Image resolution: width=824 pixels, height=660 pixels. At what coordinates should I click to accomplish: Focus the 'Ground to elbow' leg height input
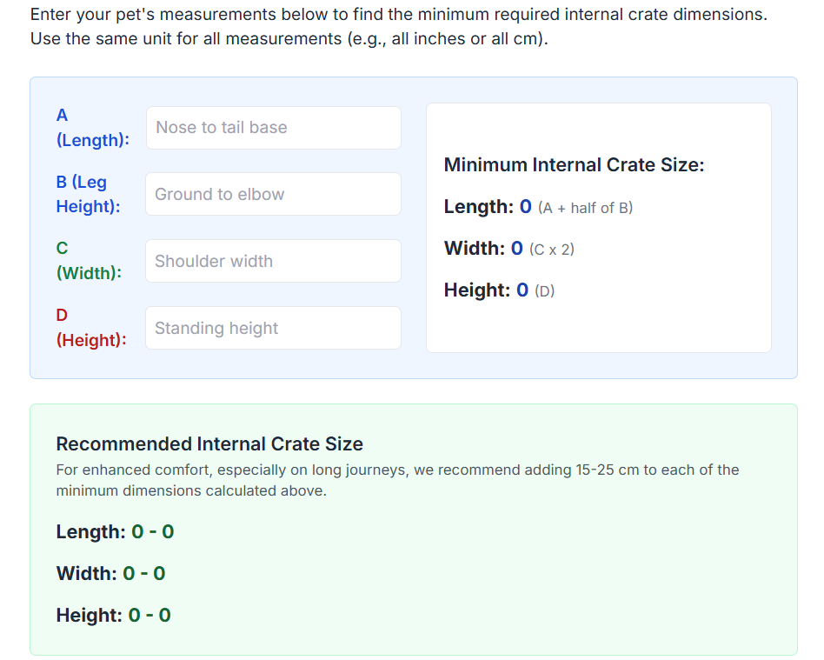(x=273, y=194)
